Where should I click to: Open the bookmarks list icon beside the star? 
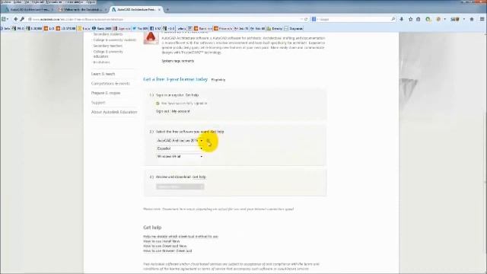pyautogui.click(x=419, y=19)
